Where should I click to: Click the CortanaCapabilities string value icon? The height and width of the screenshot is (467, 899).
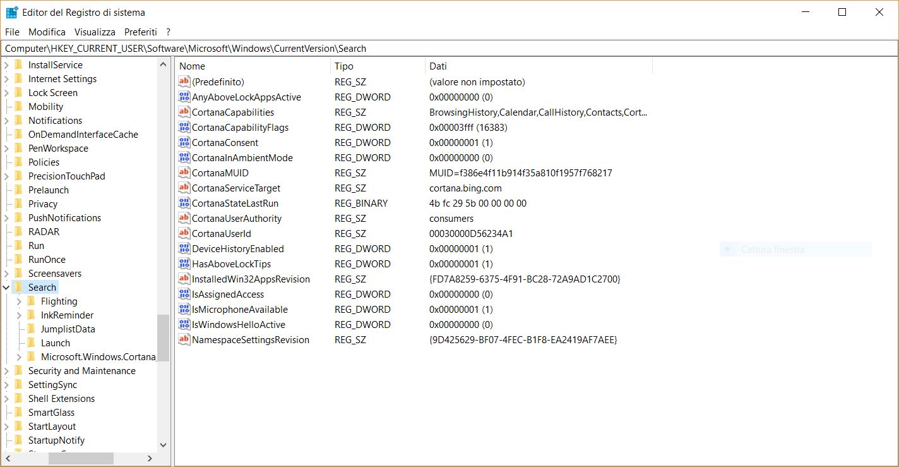tap(184, 112)
